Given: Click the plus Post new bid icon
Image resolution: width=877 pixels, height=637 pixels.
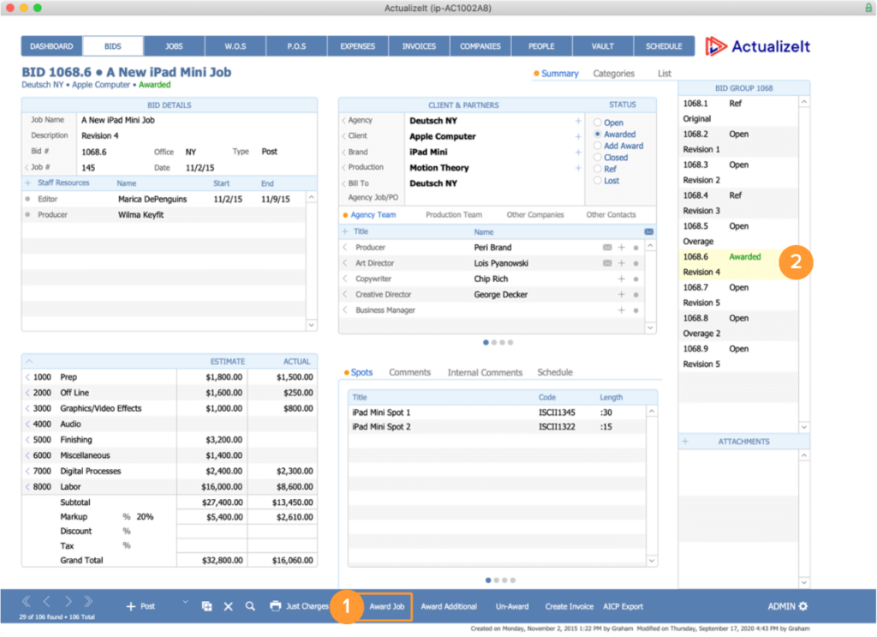Looking at the screenshot, I should click(x=131, y=607).
